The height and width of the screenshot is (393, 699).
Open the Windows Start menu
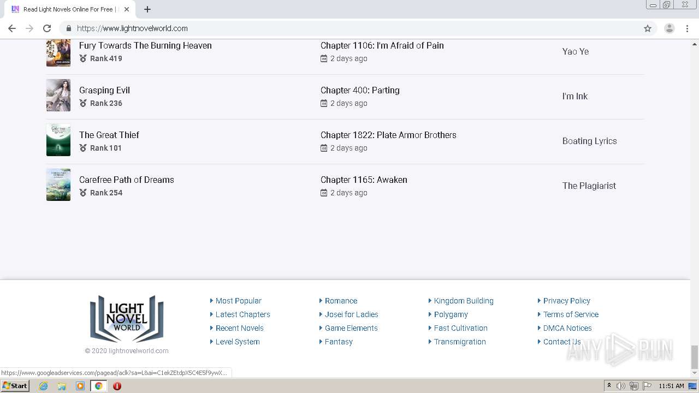15,386
